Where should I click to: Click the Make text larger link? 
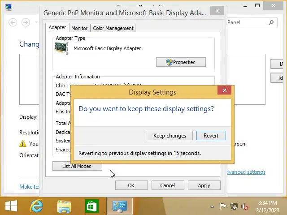click(29, 187)
